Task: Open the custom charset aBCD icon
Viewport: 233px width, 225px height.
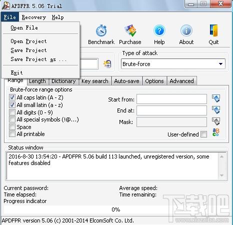Action: [x=216, y=132]
